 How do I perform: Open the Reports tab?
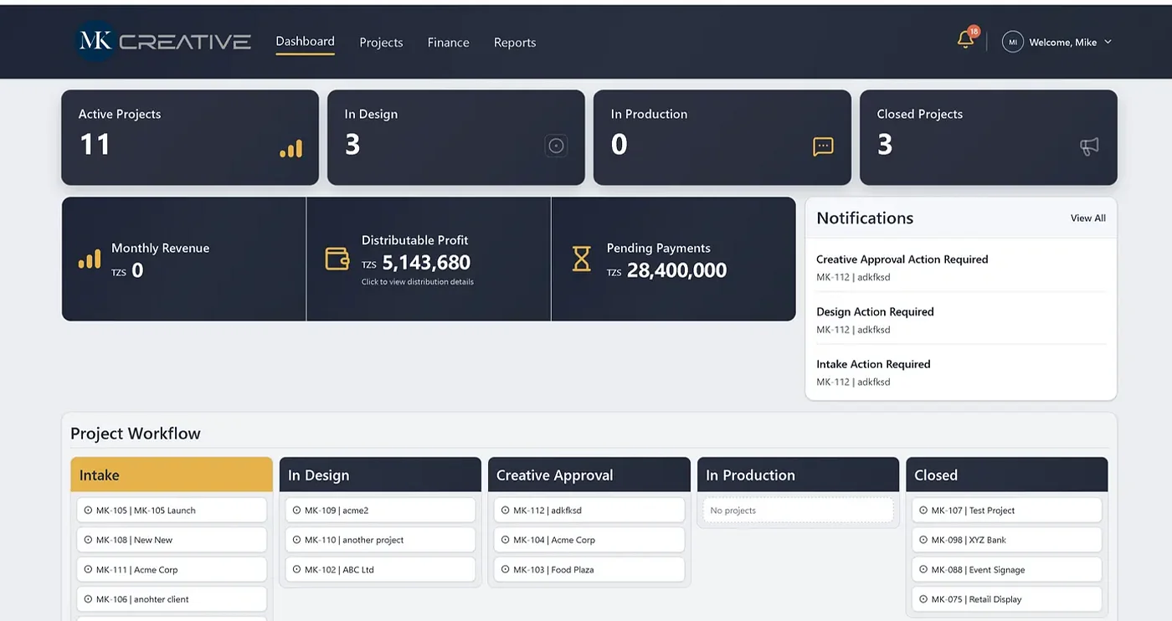515,43
